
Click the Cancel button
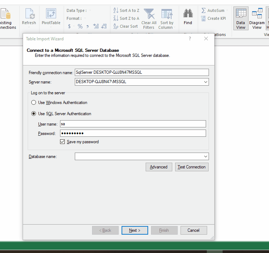(x=194, y=230)
